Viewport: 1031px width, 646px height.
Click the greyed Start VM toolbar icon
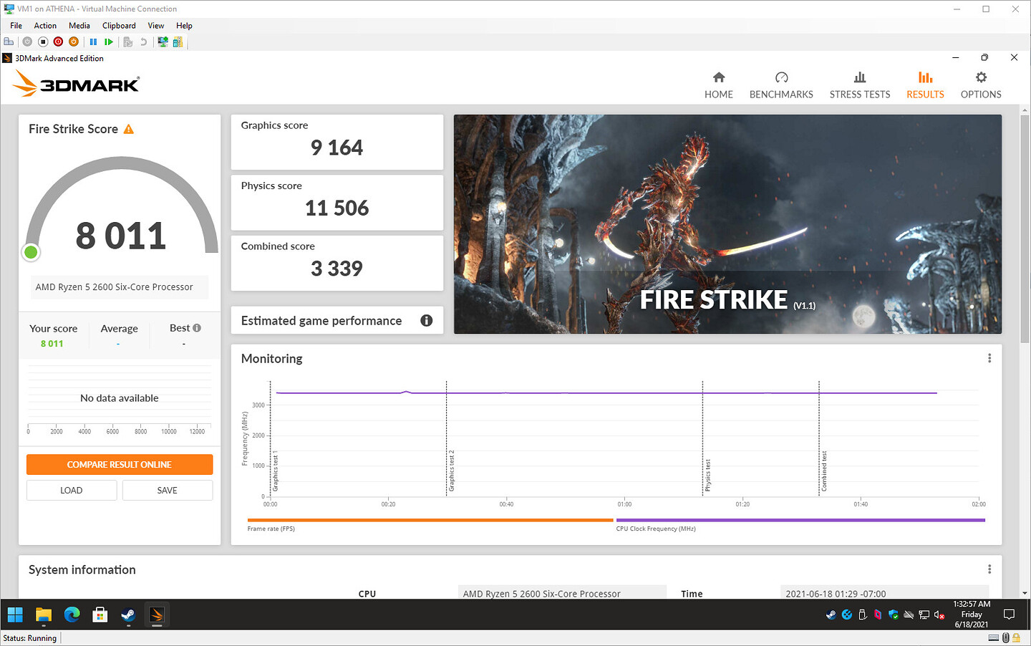click(27, 42)
